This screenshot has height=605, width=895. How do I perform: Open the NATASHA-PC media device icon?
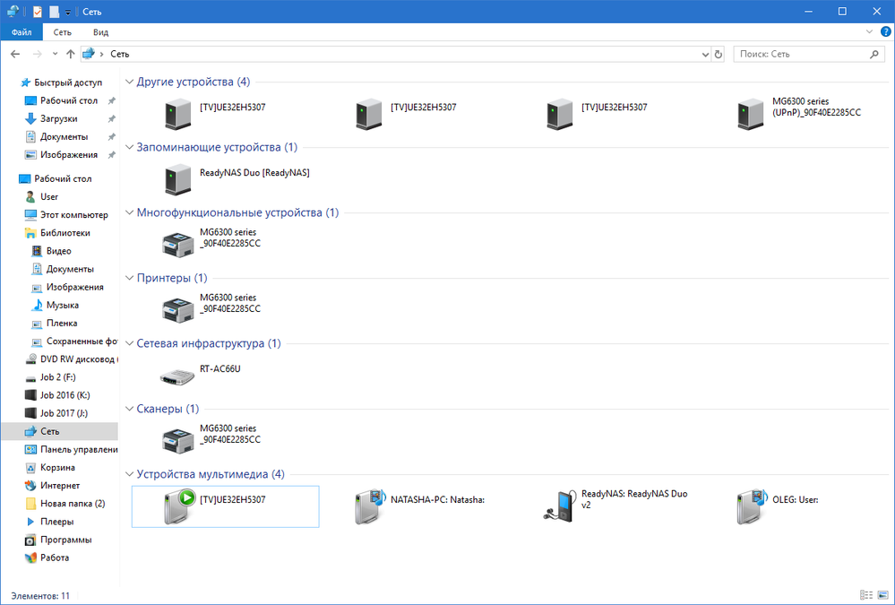pyautogui.click(x=368, y=506)
